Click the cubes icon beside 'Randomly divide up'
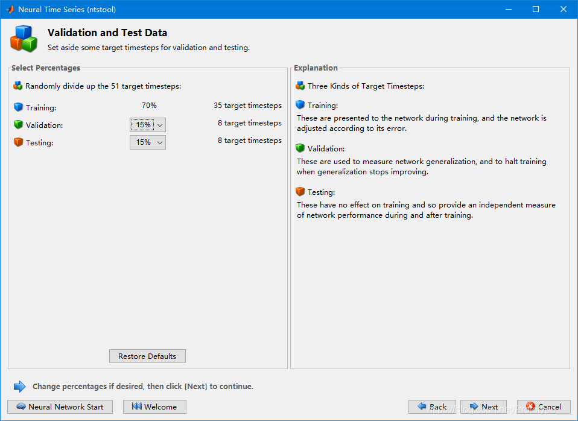The image size is (578, 421). (17, 86)
